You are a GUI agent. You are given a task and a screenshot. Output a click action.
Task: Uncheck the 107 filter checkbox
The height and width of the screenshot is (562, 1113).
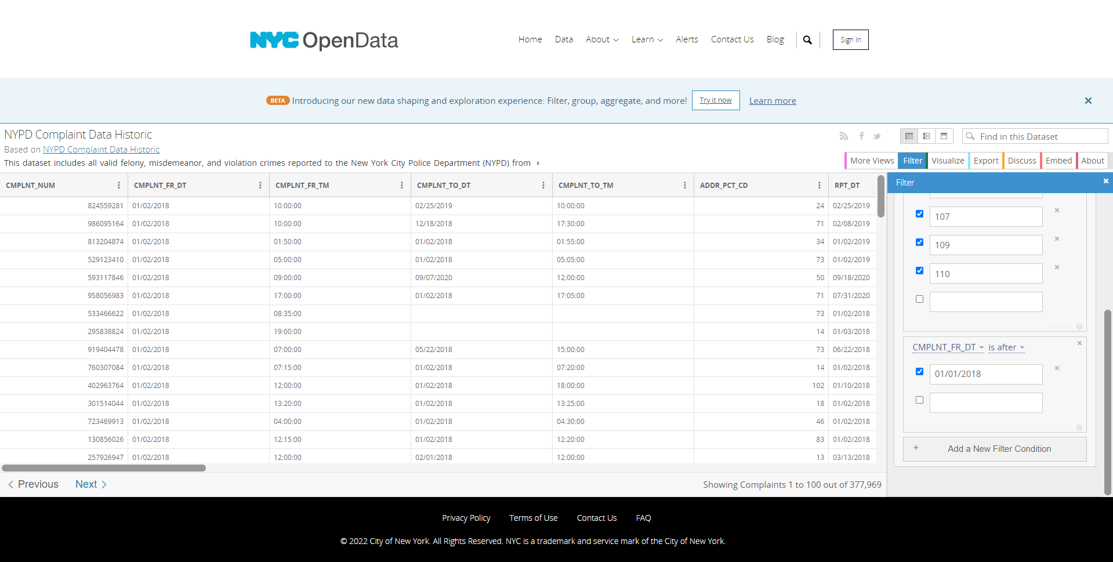919,214
